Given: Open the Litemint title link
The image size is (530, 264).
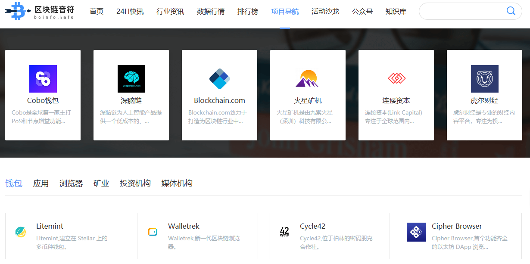Looking at the screenshot, I should point(50,227).
